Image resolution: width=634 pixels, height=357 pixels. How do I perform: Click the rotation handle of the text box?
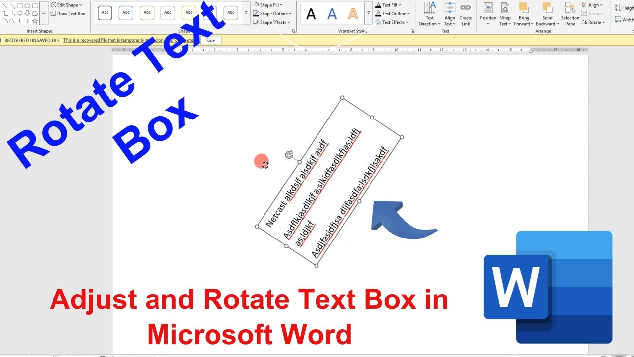[289, 155]
